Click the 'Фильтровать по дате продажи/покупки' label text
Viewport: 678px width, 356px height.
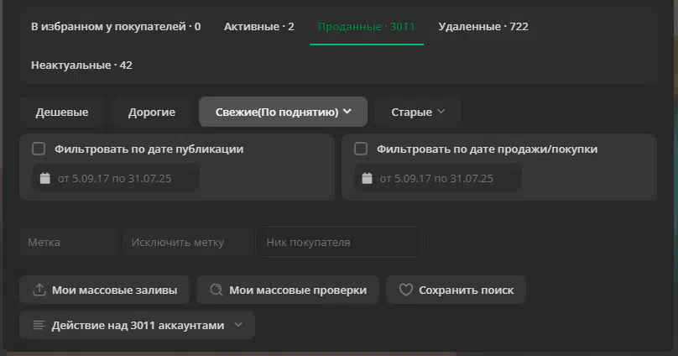coord(487,149)
